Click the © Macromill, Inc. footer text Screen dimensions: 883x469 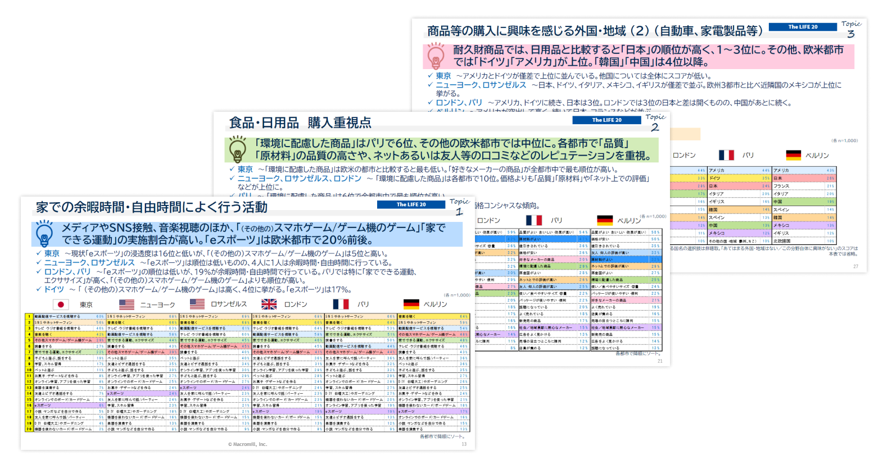248,444
